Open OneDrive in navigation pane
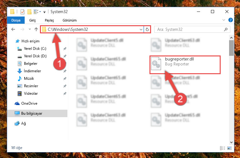240x158 pixels. tap(29, 103)
